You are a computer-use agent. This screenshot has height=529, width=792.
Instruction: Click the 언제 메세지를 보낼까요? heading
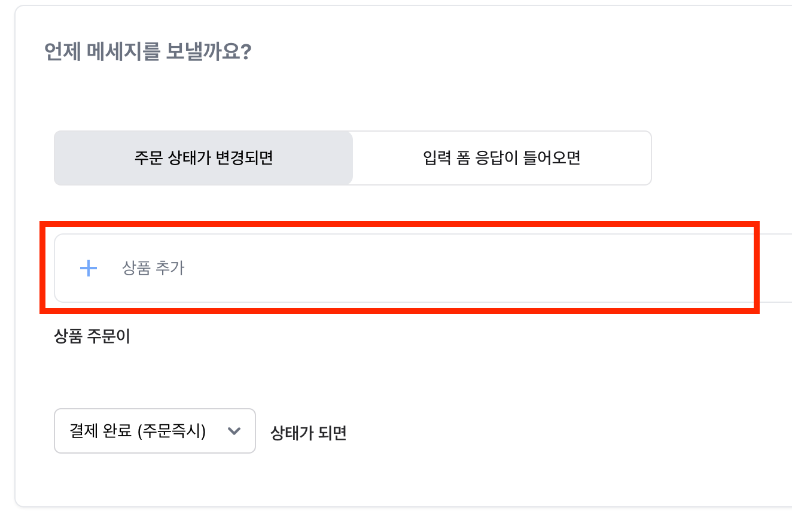(148, 52)
